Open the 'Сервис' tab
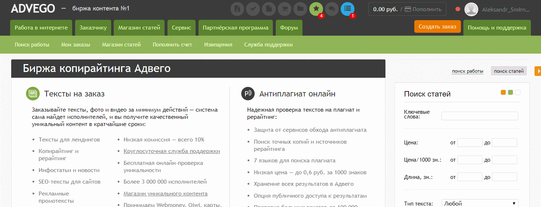This screenshot has height=207, width=541. [182, 28]
